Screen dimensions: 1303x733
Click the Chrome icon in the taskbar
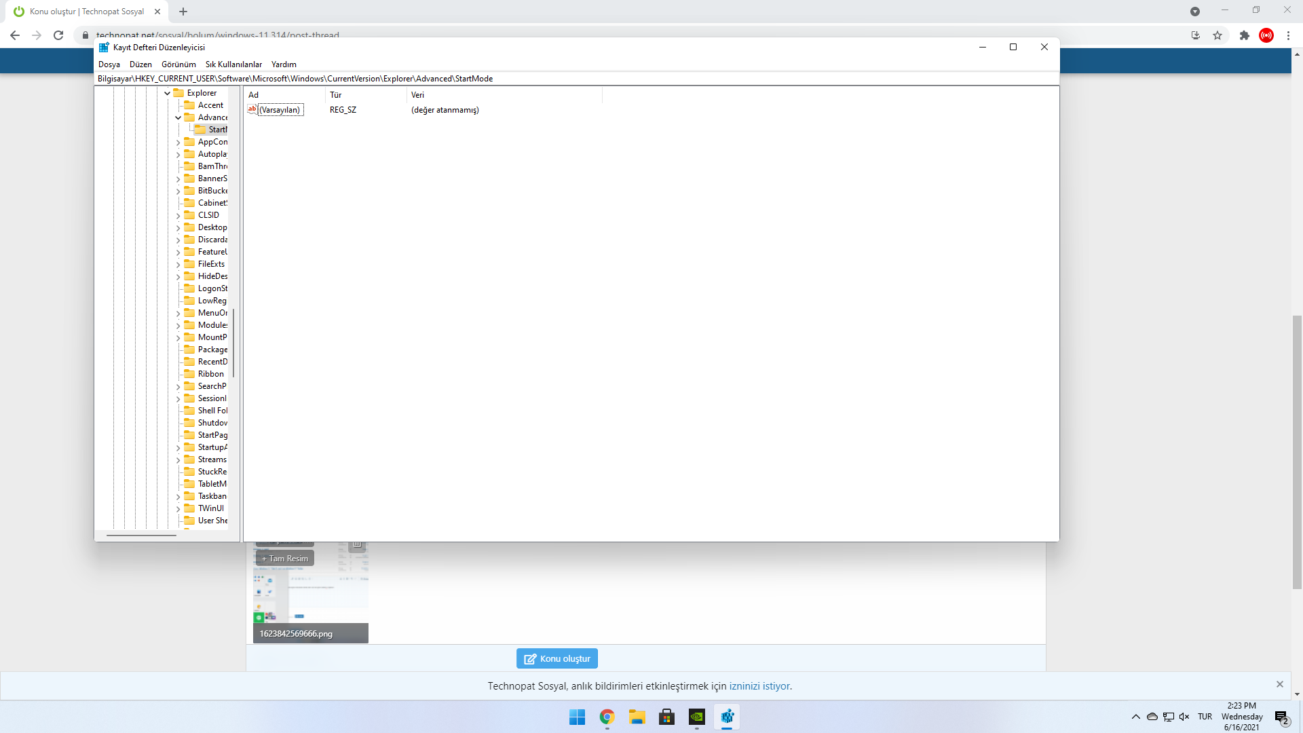click(x=607, y=717)
